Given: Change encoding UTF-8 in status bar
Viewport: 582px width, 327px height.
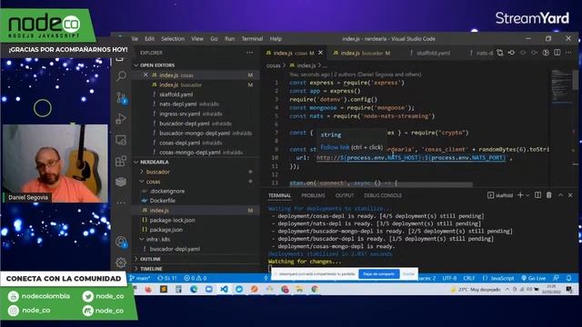Looking at the screenshot, I should [449, 278].
